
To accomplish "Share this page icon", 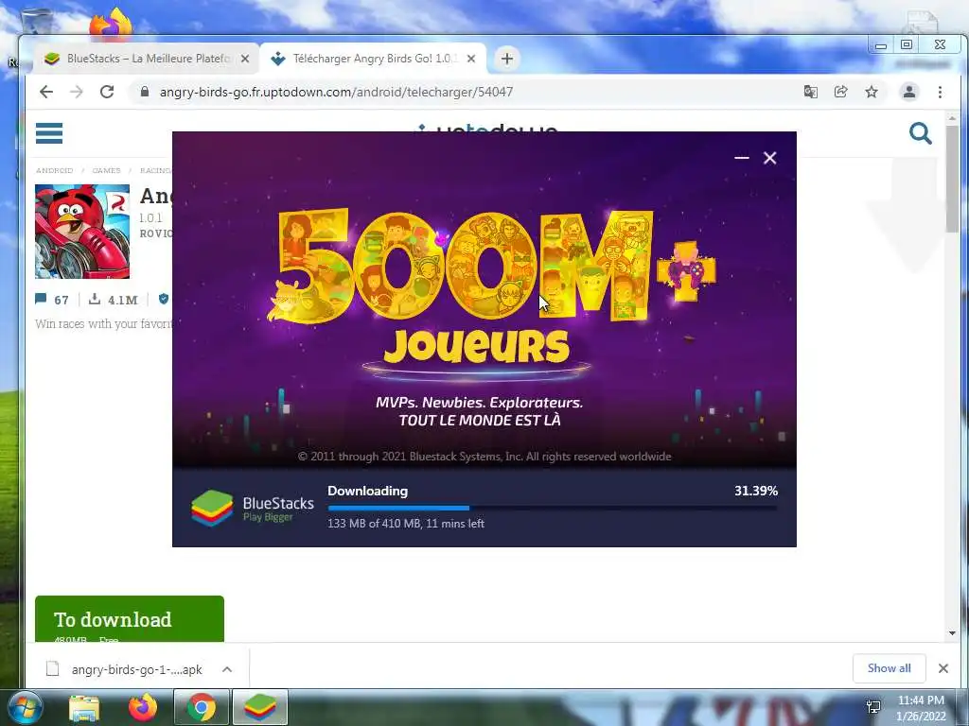I will point(840,92).
